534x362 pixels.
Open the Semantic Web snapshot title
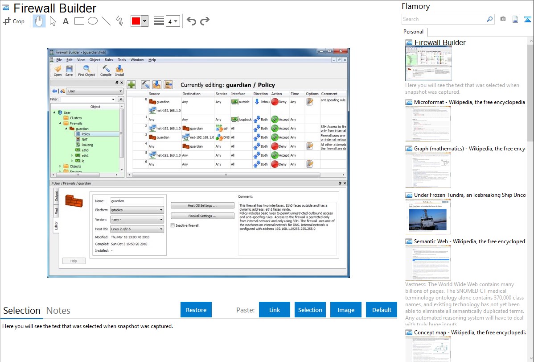tap(469, 241)
